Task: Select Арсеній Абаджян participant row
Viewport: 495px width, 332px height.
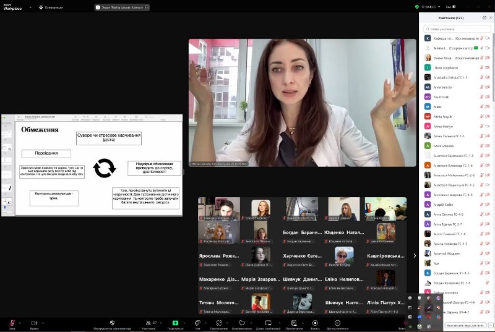Action: pyautogui.click(x=457, y=253)
